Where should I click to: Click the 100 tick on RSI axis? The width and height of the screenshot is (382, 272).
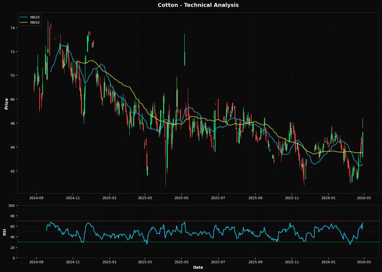(12, 206)
